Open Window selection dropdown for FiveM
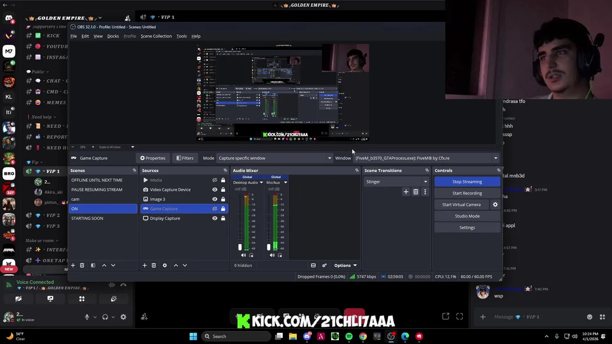The height and width of the screenshot is (344, 612). point(426,158)
